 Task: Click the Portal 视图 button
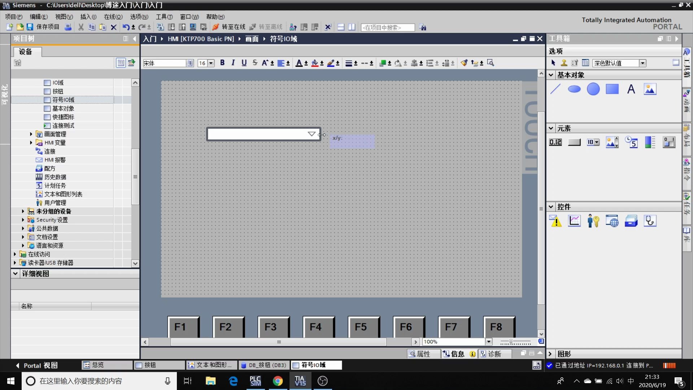[36, 365]
